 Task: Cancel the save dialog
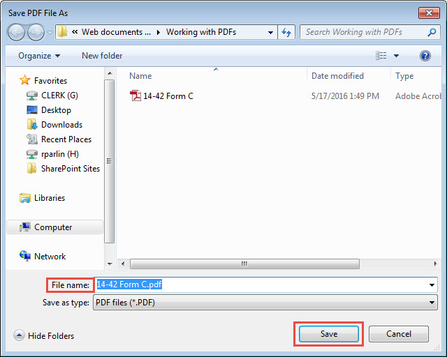click(399, 335)
